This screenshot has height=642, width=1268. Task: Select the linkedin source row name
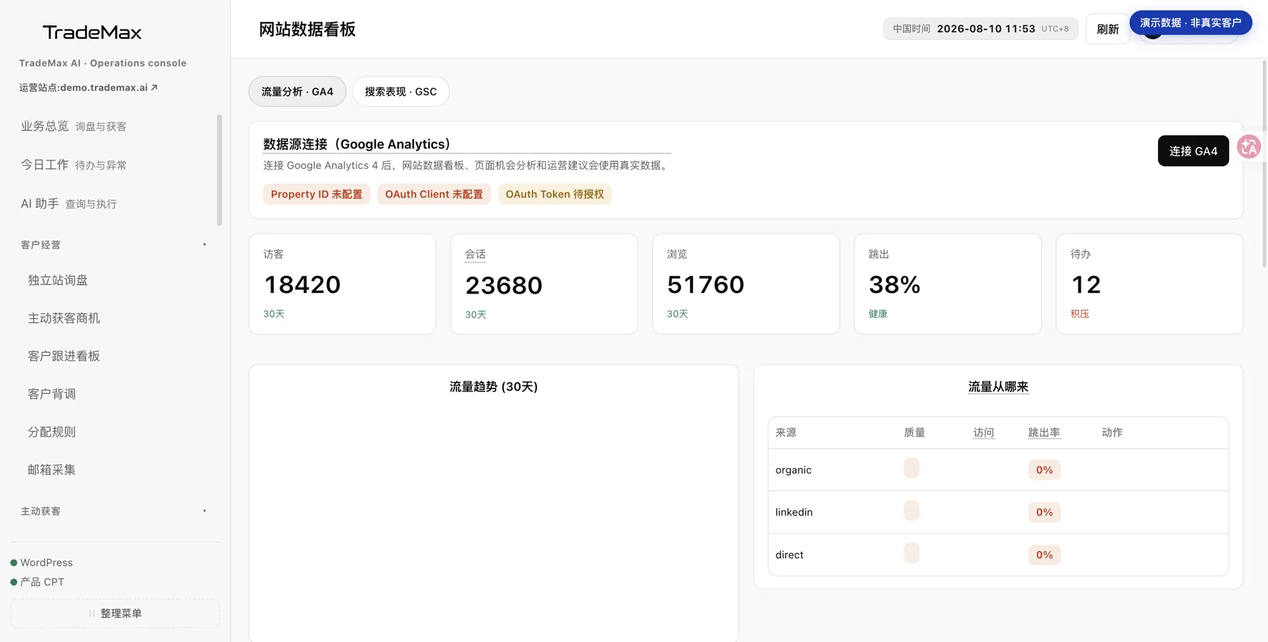click(x=794, y=512)
